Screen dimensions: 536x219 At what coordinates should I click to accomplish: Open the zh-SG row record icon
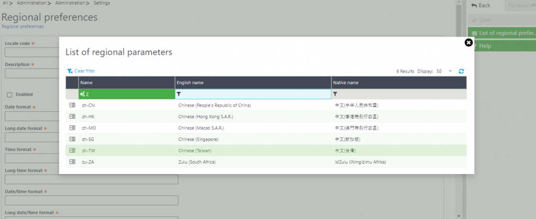pyautogui.click(x=72, y=139)
